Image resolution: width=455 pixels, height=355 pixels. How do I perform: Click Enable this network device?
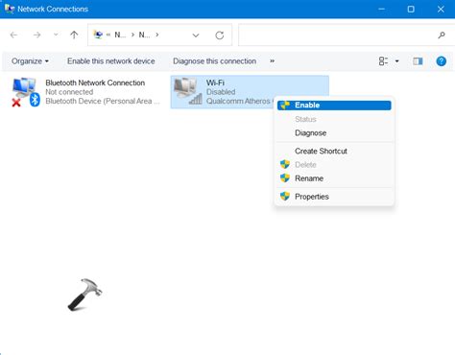point(111,61)
